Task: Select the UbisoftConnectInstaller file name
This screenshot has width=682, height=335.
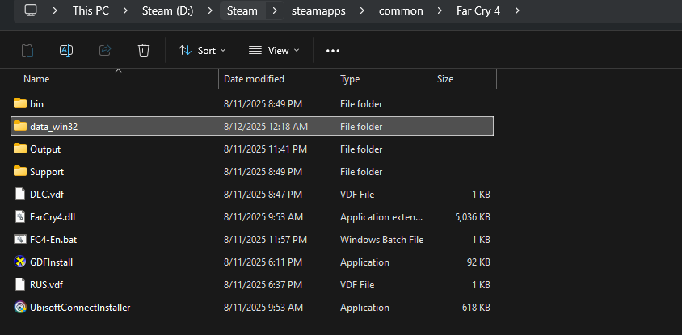Action: coord(80,308)
